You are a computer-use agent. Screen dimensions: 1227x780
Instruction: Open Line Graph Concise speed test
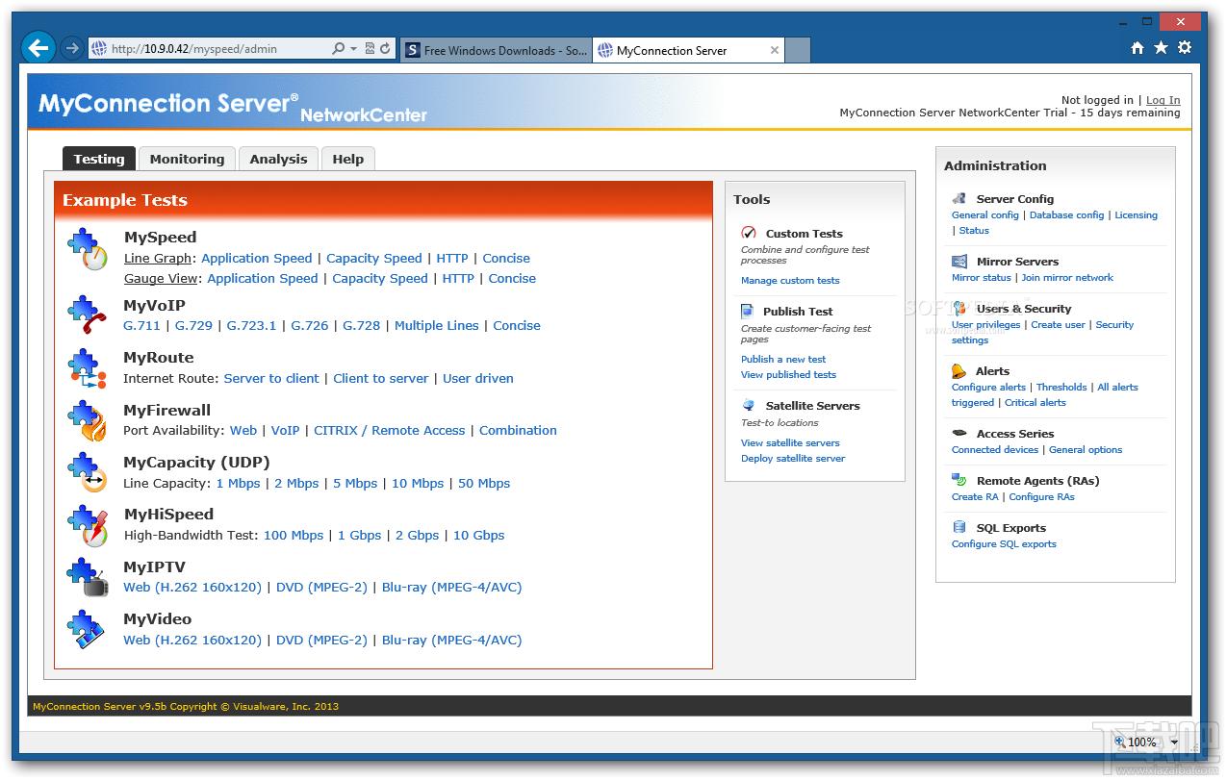coord(506,258)
